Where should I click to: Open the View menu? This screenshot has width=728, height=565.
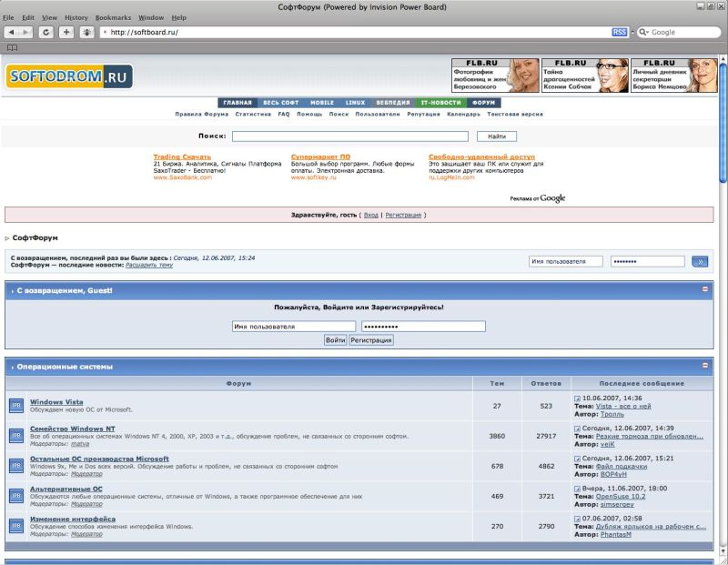50,17
